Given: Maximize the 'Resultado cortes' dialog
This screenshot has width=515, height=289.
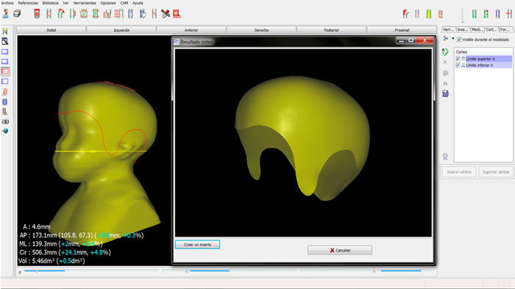Looking at the screenshot, I should coord(411,40).
